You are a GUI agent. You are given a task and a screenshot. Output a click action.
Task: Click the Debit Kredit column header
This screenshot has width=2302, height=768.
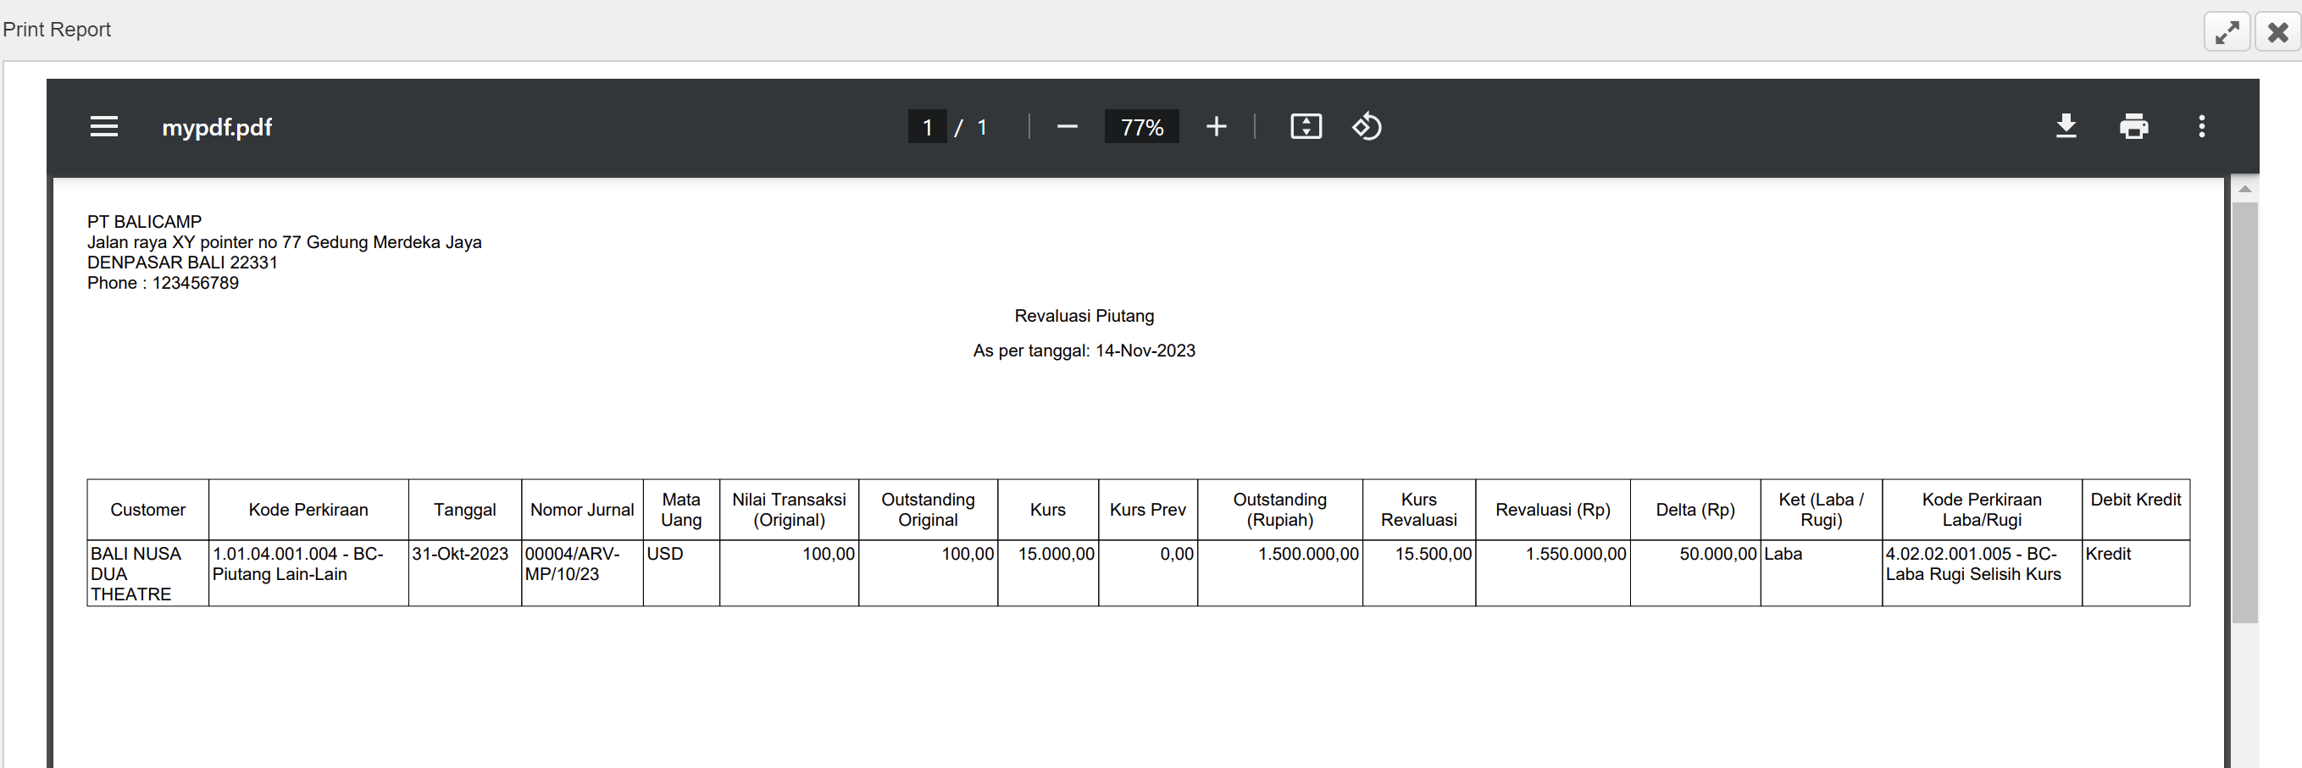click(2135, 500)
